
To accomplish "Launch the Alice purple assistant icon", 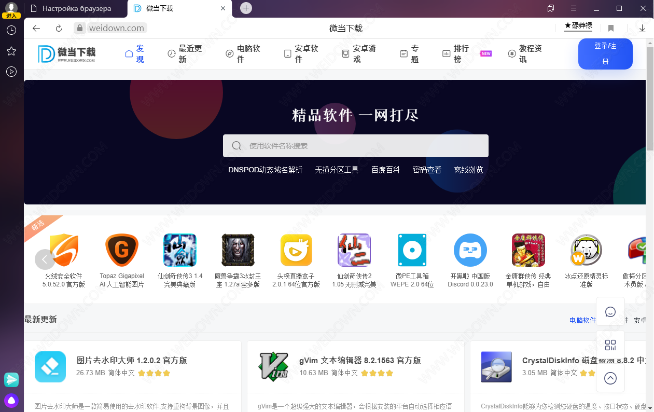I will [11, 401].
